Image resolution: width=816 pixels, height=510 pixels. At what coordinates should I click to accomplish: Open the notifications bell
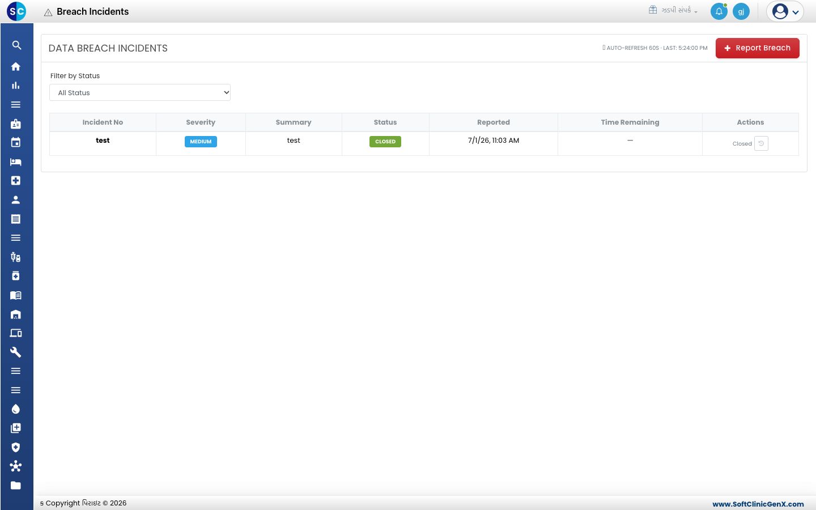tap(719, 11)
